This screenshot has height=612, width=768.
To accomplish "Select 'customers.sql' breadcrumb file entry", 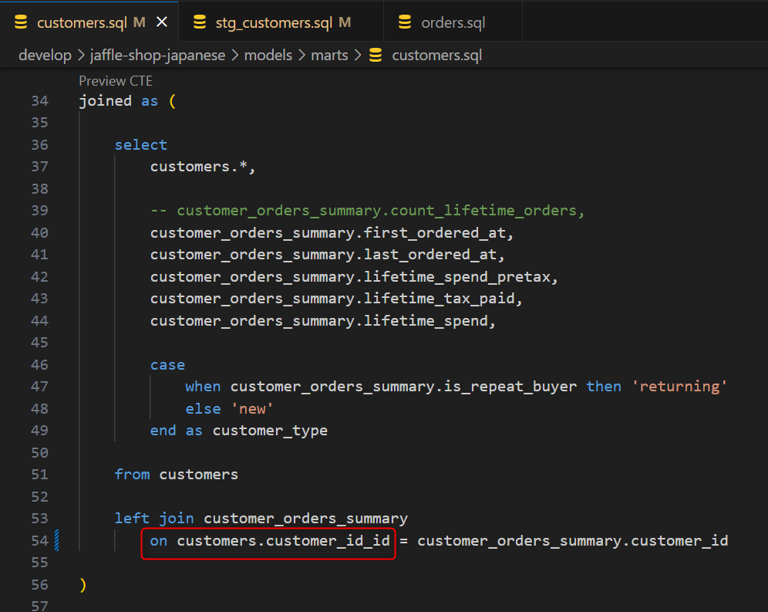I will 437,55.
